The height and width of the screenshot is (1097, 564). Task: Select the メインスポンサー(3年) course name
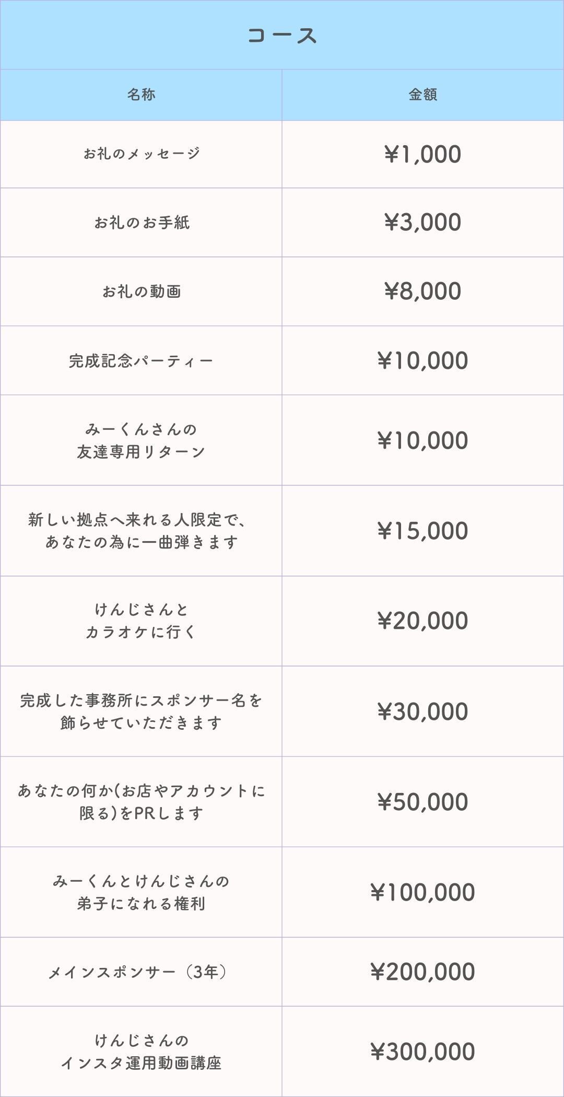click(x=141, y=972)
